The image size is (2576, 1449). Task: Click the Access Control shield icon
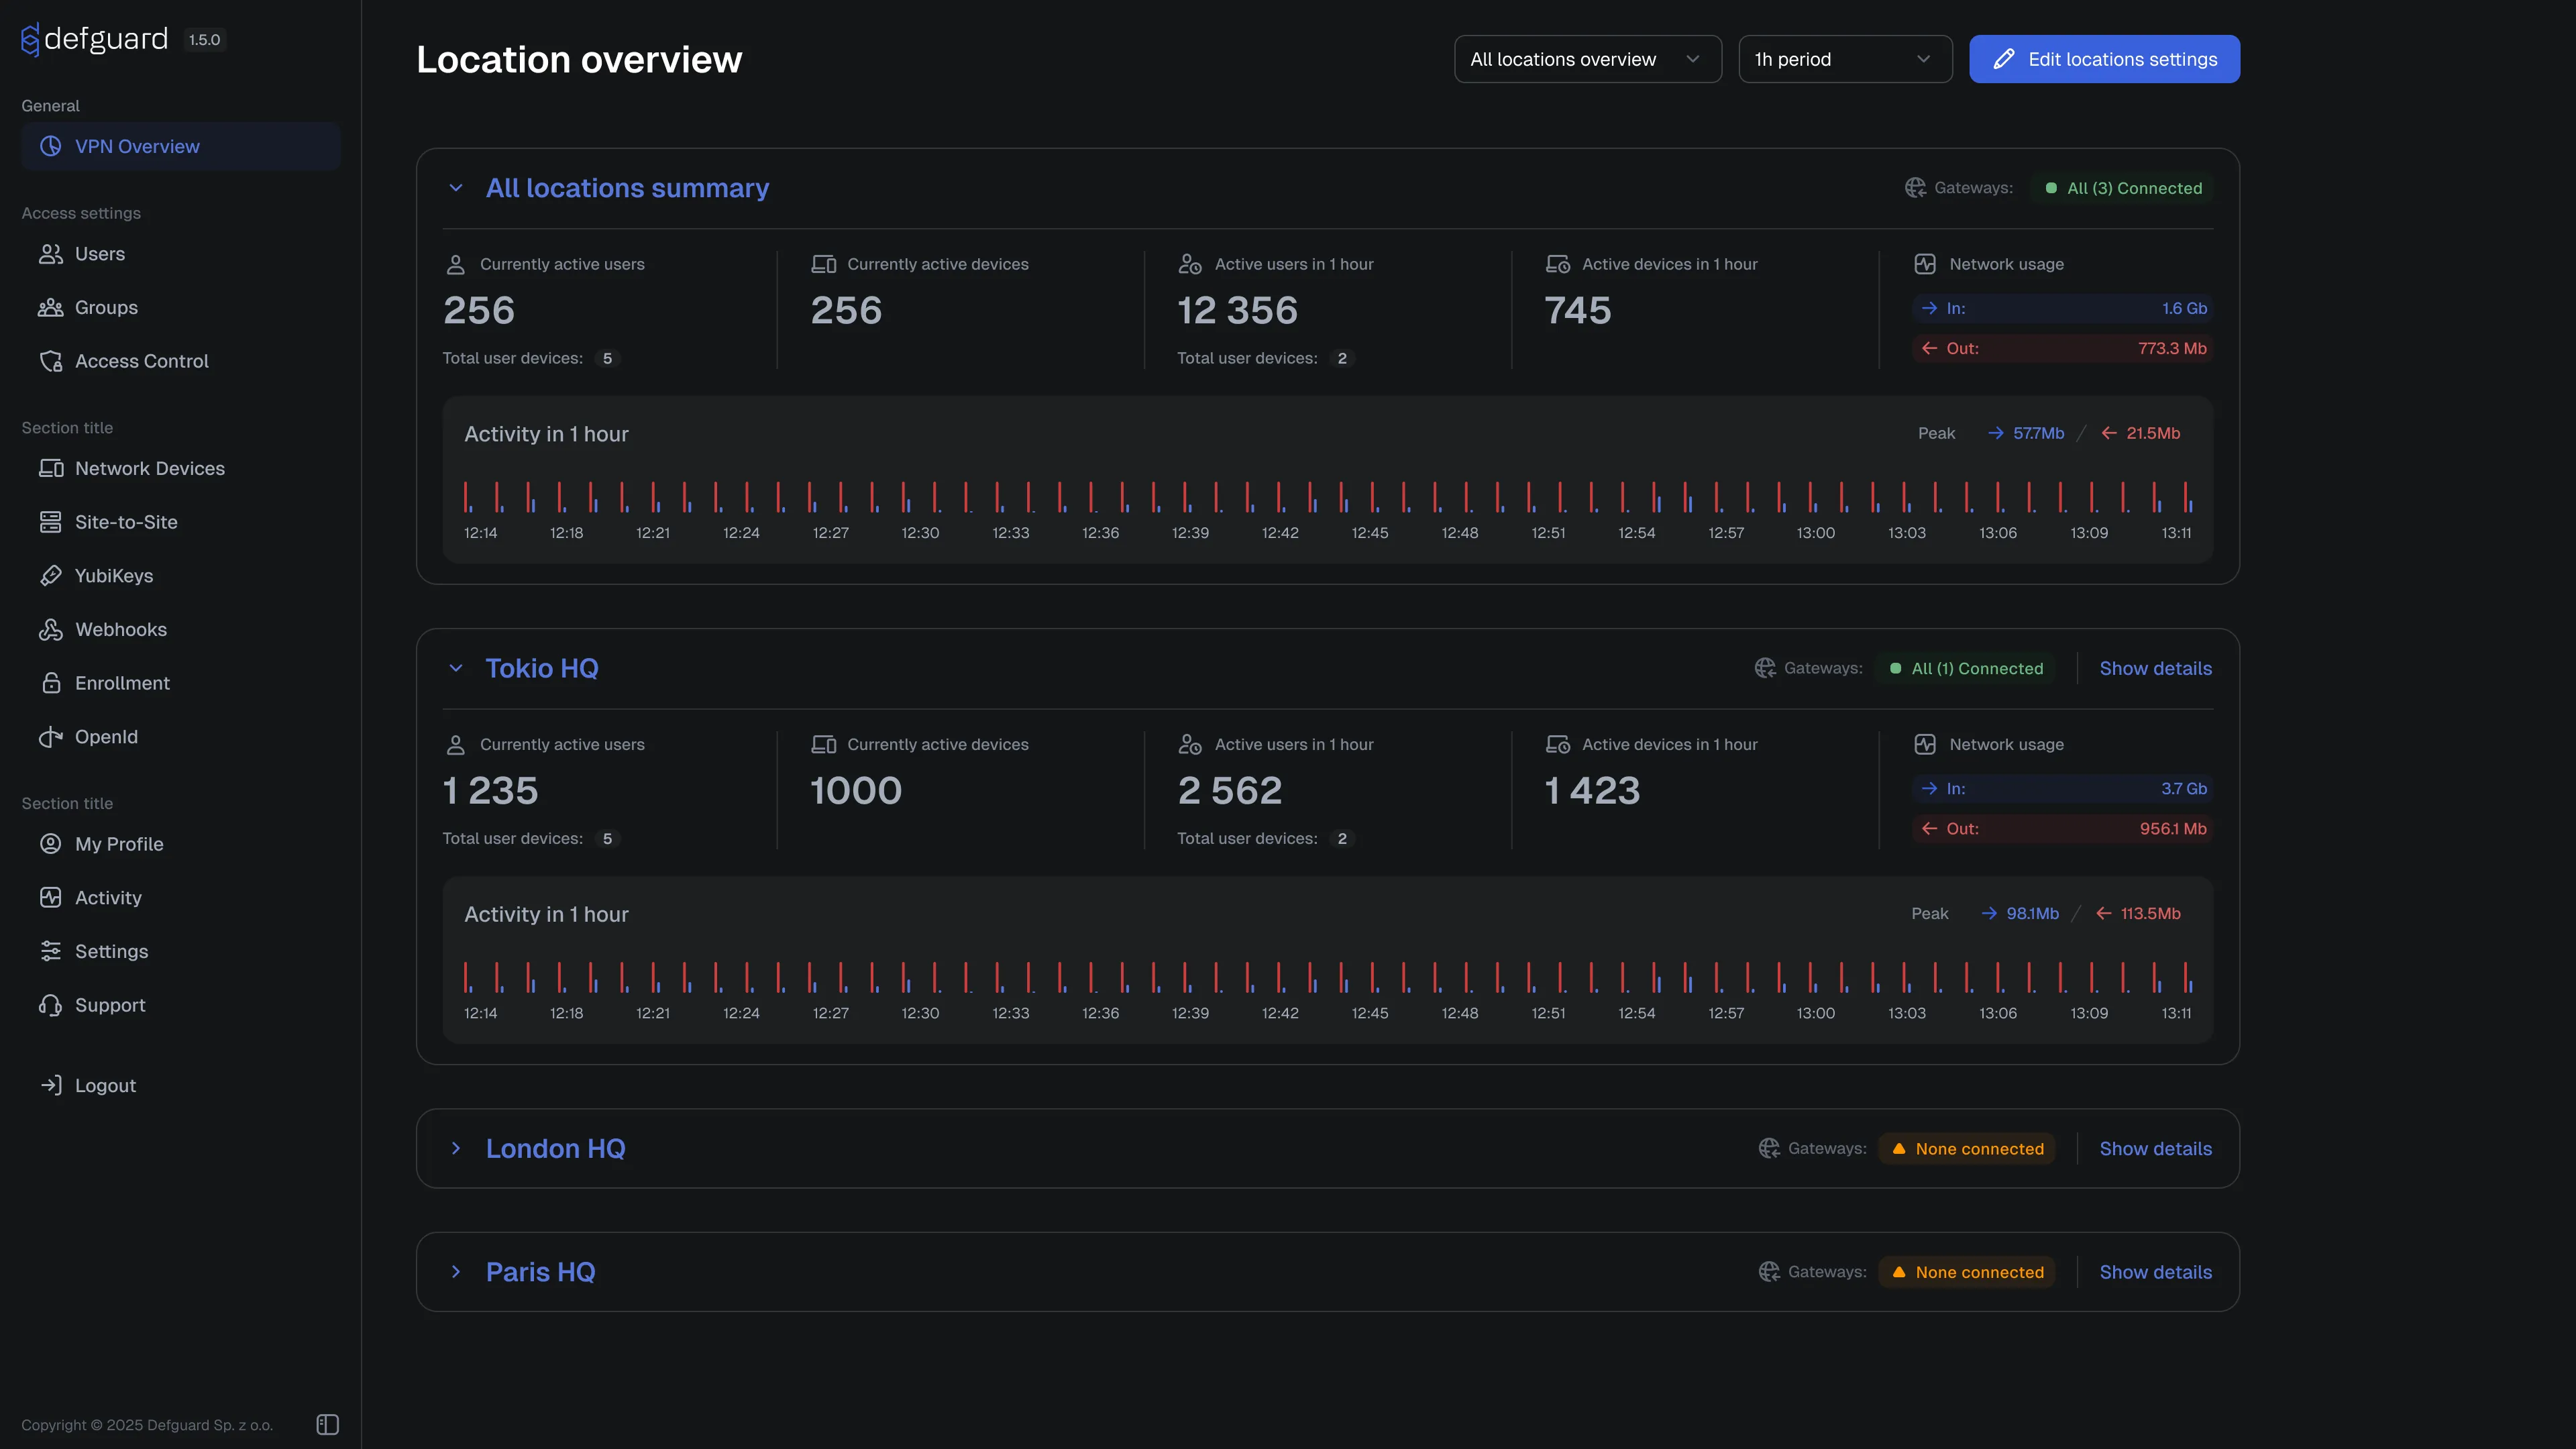pos(50,361)
